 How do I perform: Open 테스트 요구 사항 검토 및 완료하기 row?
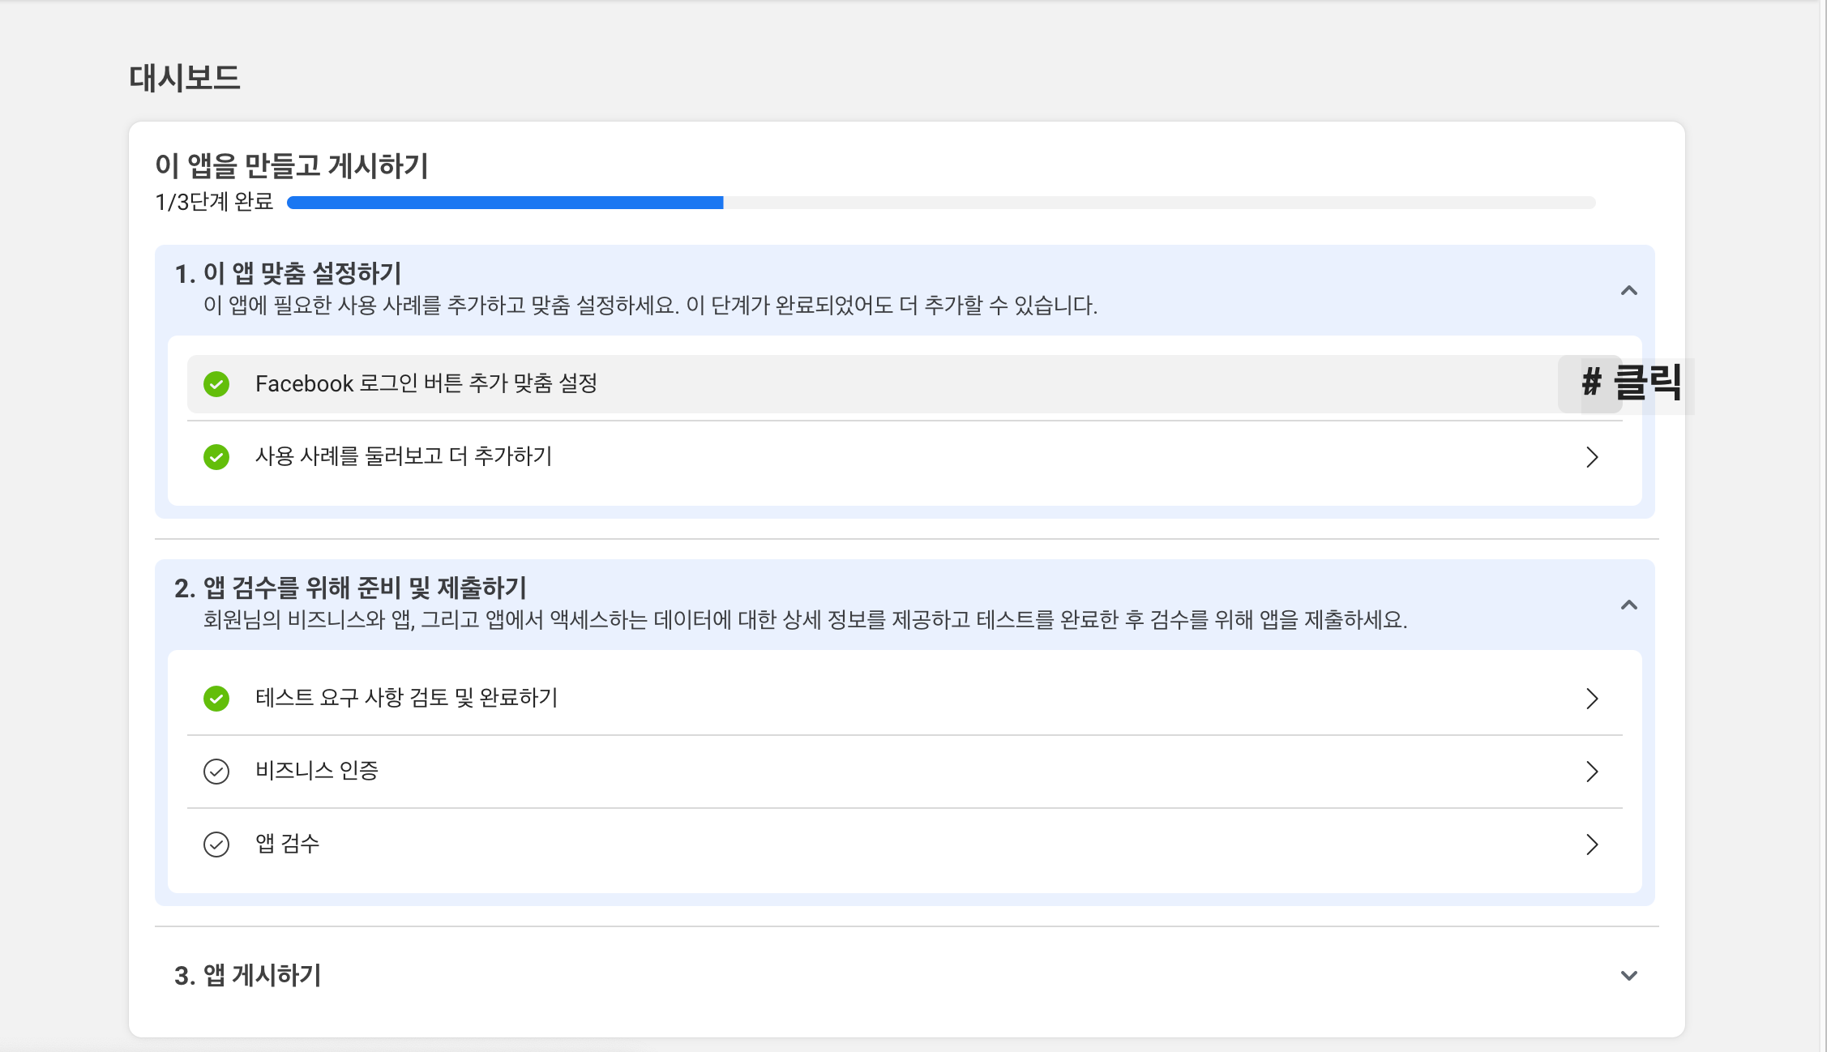pyautogui.click(x=905, y=699)
